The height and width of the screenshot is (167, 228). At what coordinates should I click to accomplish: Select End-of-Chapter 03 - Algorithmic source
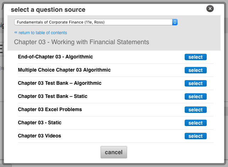point(196,57)
